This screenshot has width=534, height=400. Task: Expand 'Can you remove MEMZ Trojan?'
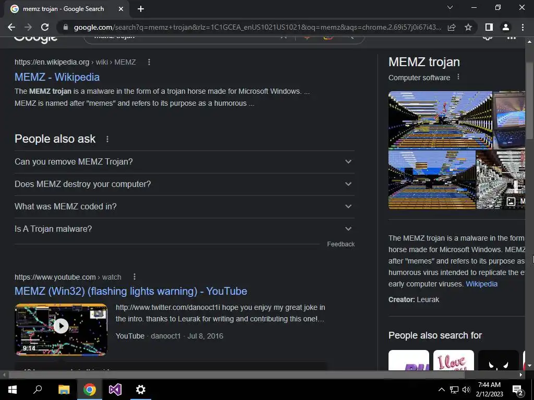184,161
